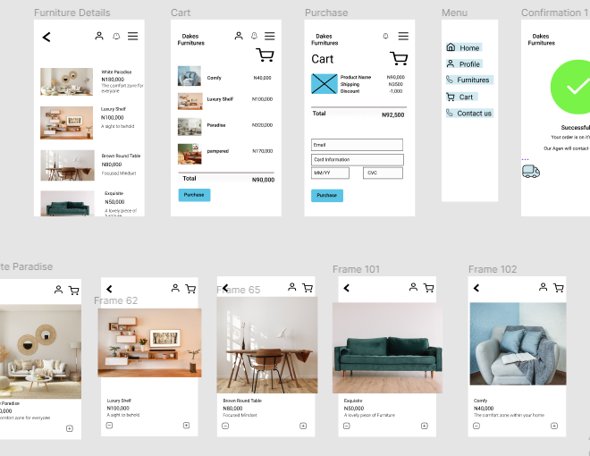Screen dimensions: 590x456
Task: Click Paradise thumbnail in Cart frame
Action: [190, 127]
